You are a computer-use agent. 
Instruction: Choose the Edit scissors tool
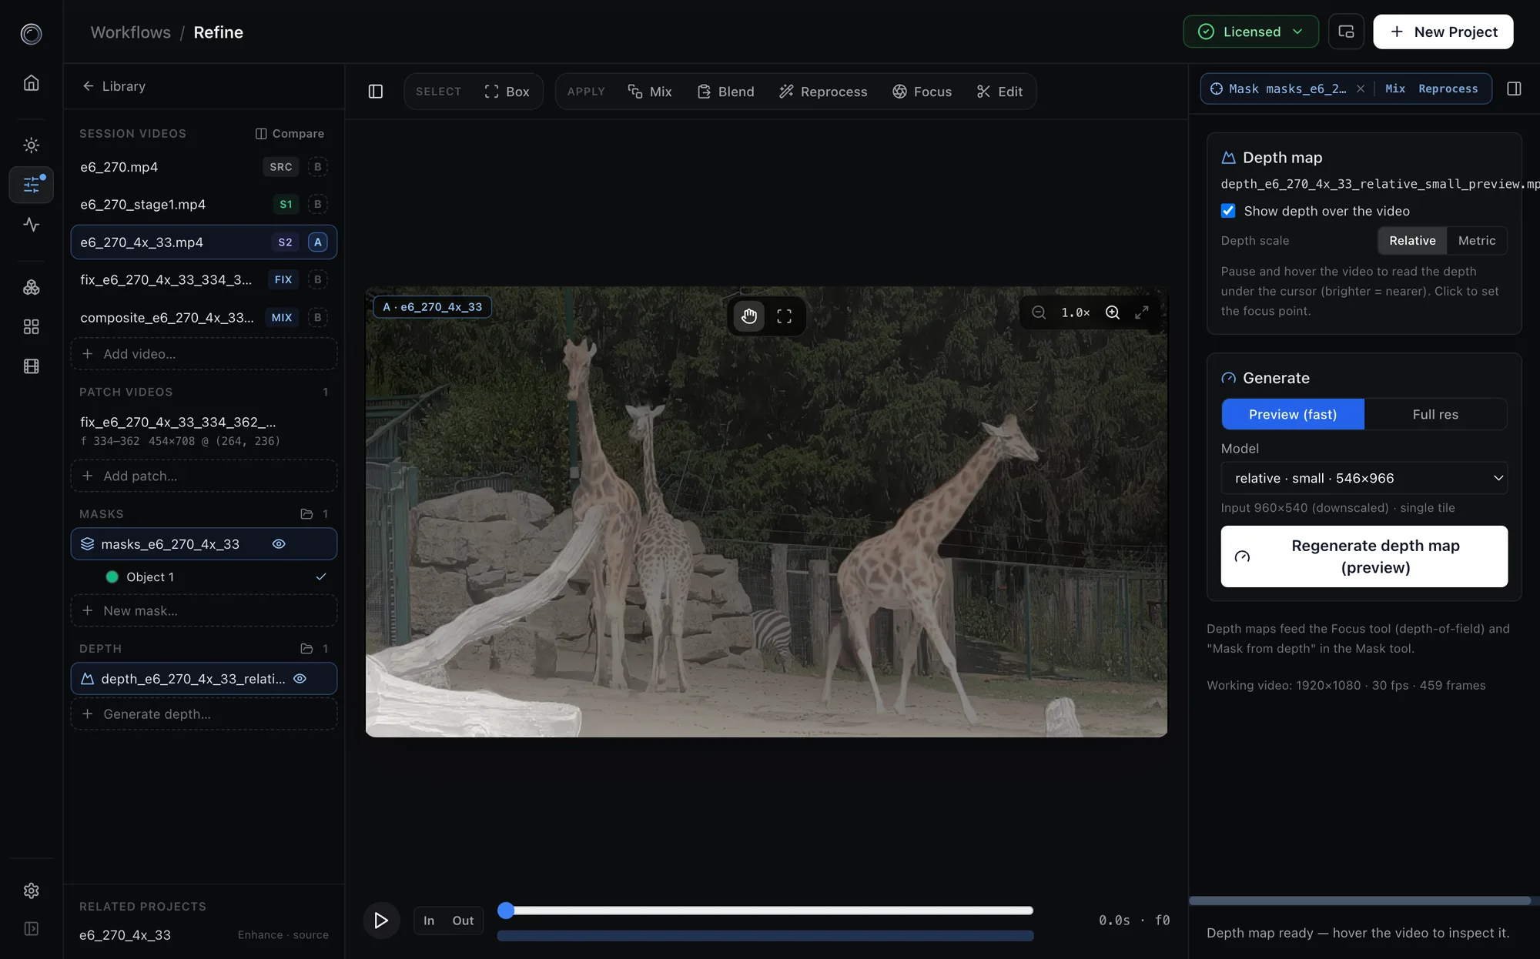[999, 92]
